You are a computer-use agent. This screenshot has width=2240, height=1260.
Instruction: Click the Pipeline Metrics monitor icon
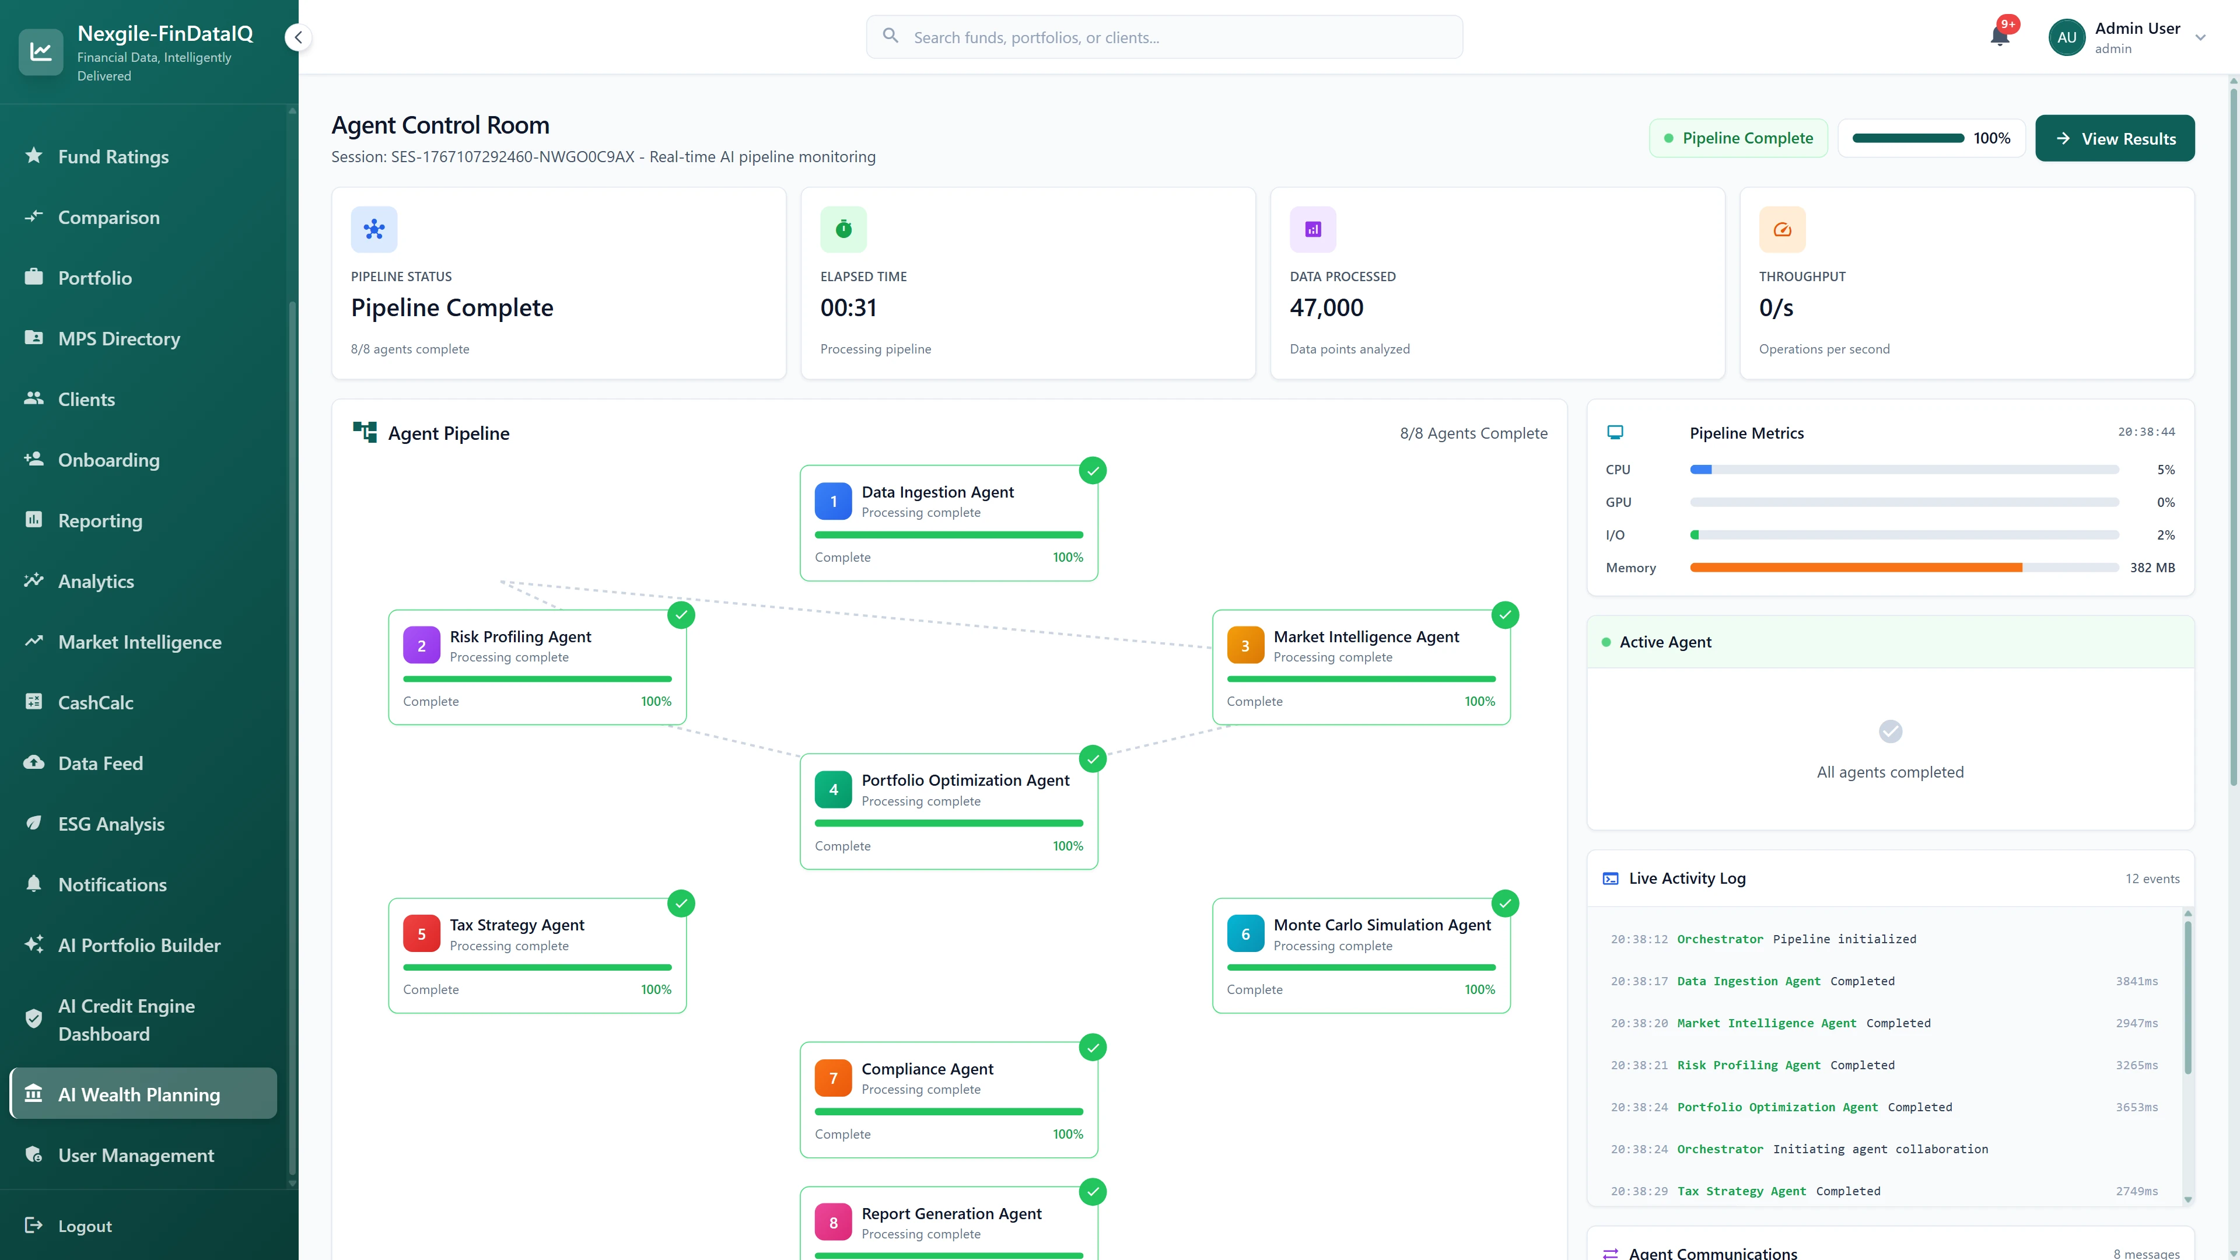point(1615,432)
